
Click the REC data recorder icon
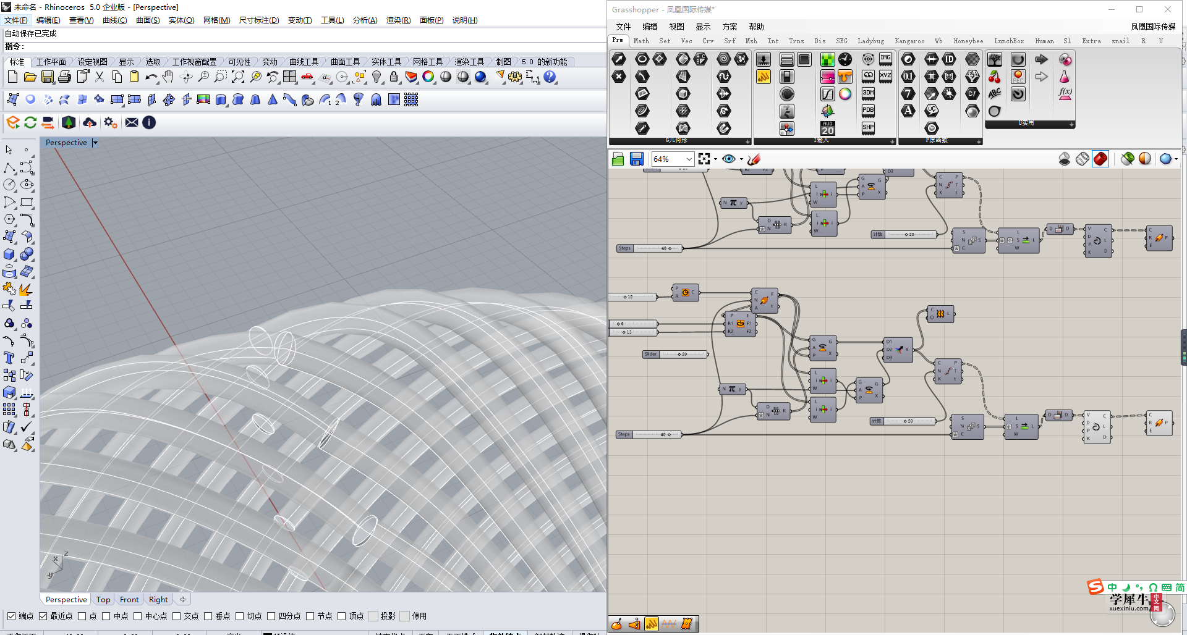[x=1018, y=77]
